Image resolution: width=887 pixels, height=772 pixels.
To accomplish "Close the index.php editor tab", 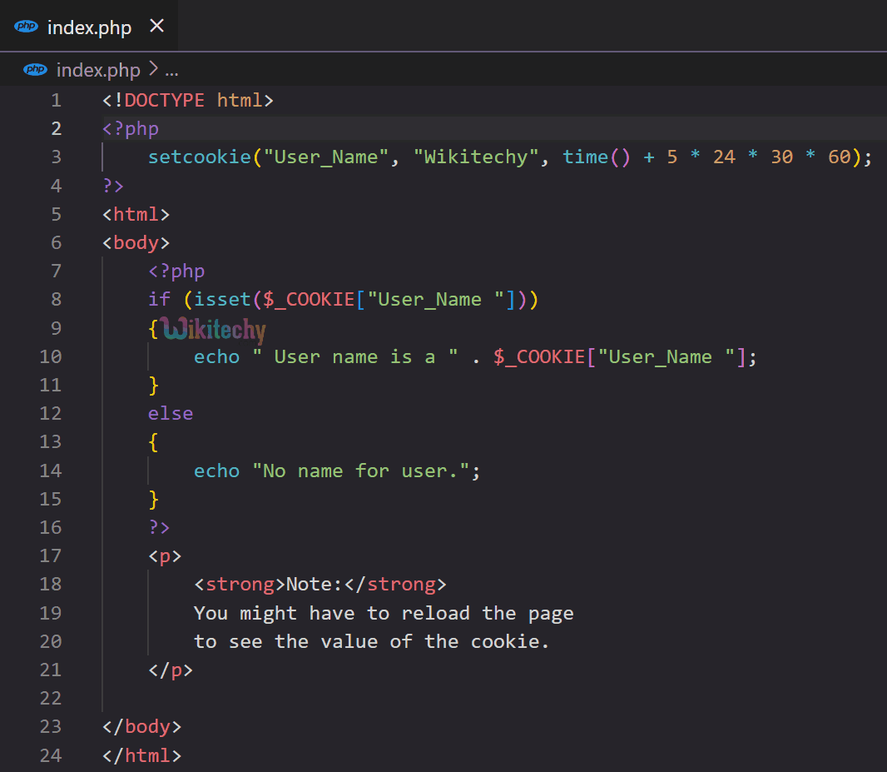I will tap(156, 27).
